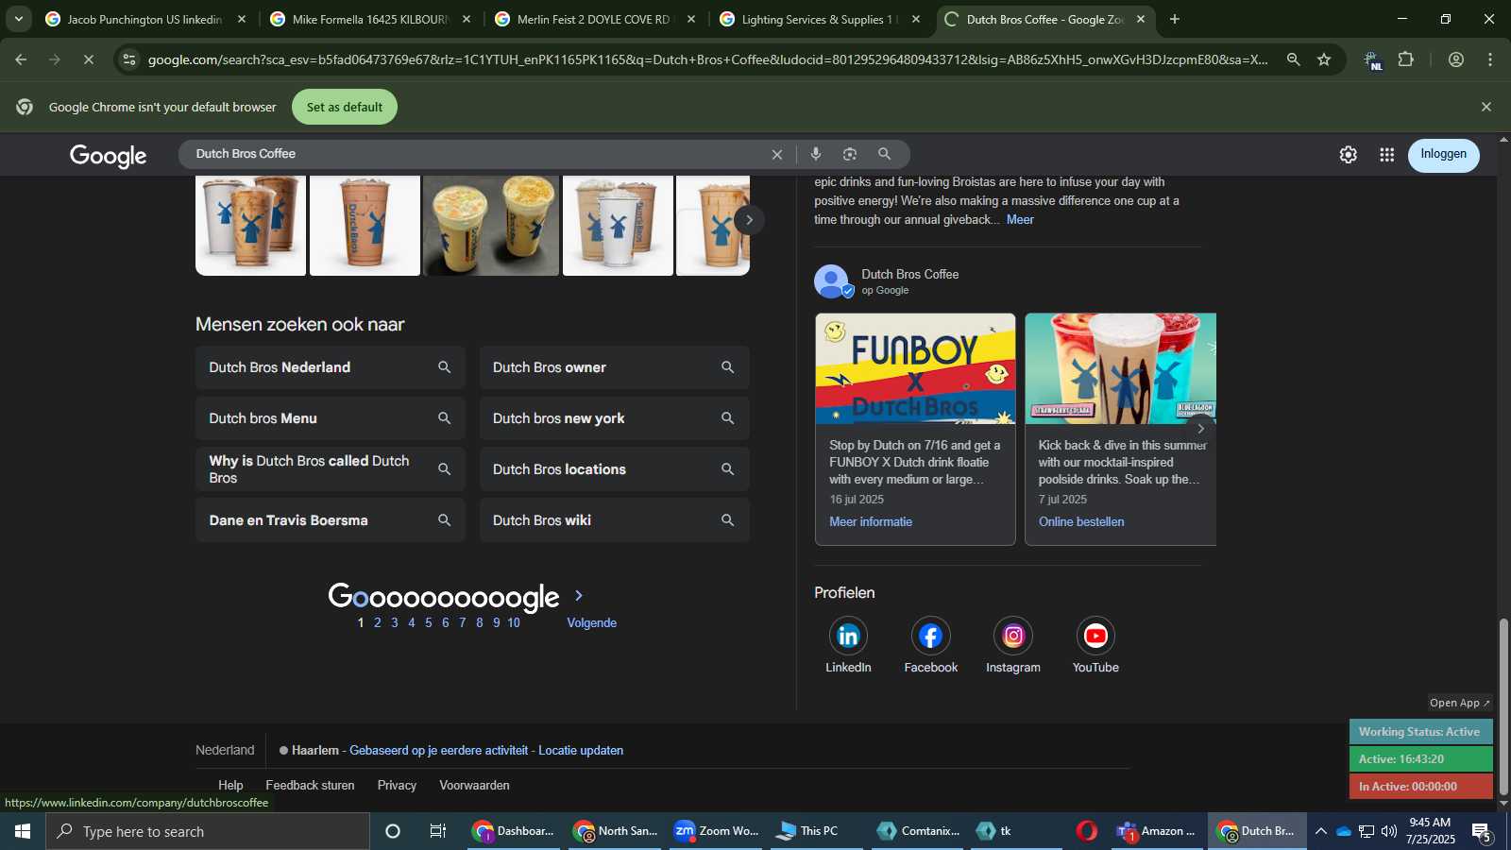Open a new browser tab

pos(1174,19)
